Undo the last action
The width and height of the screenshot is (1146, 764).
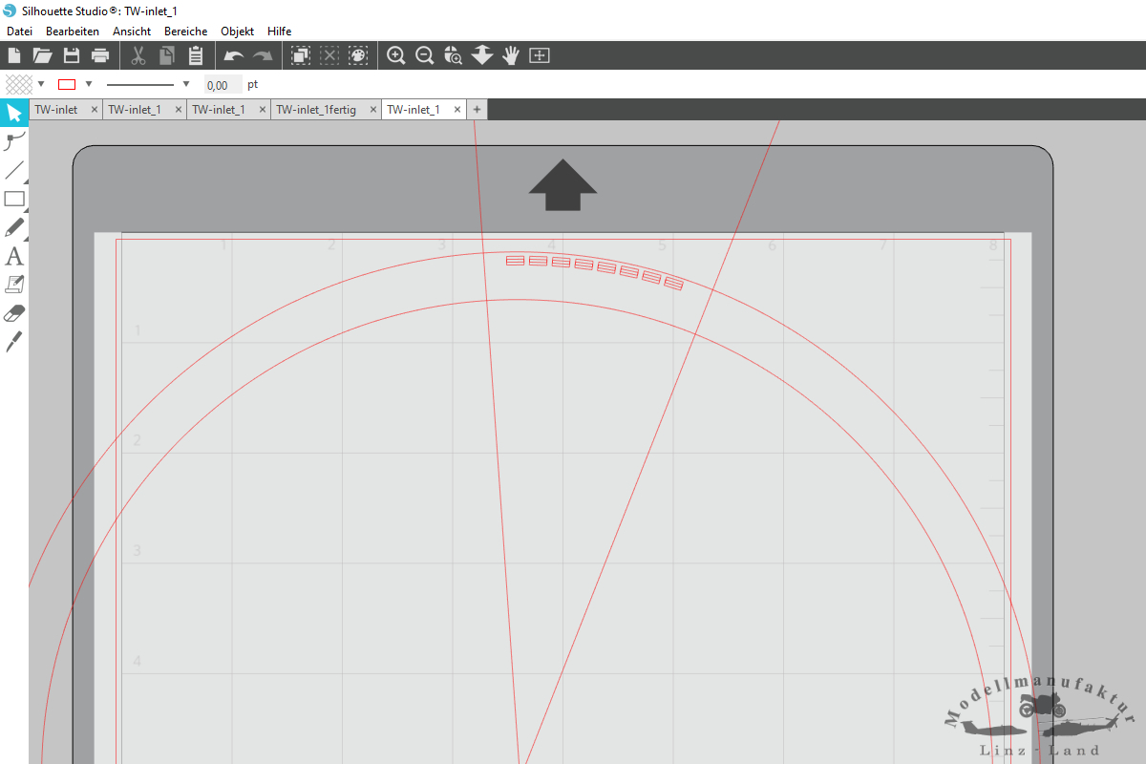234,55
